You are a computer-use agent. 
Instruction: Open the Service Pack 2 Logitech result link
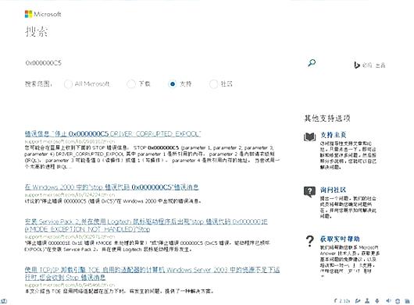coord(146,225)
